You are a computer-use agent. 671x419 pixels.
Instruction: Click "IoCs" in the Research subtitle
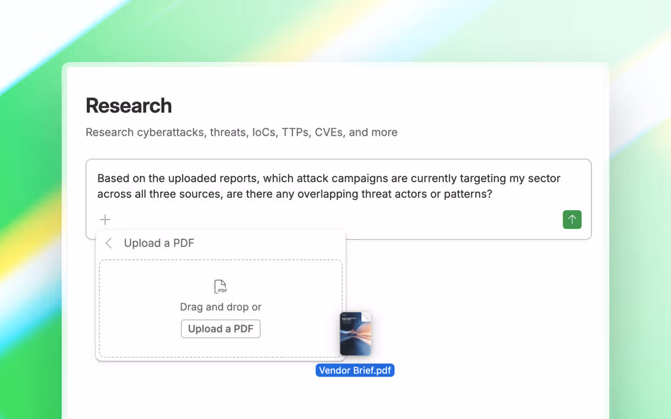tap(264, 132)
